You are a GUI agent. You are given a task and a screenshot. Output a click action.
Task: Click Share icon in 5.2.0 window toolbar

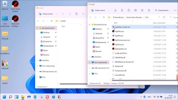click(142, 10)
